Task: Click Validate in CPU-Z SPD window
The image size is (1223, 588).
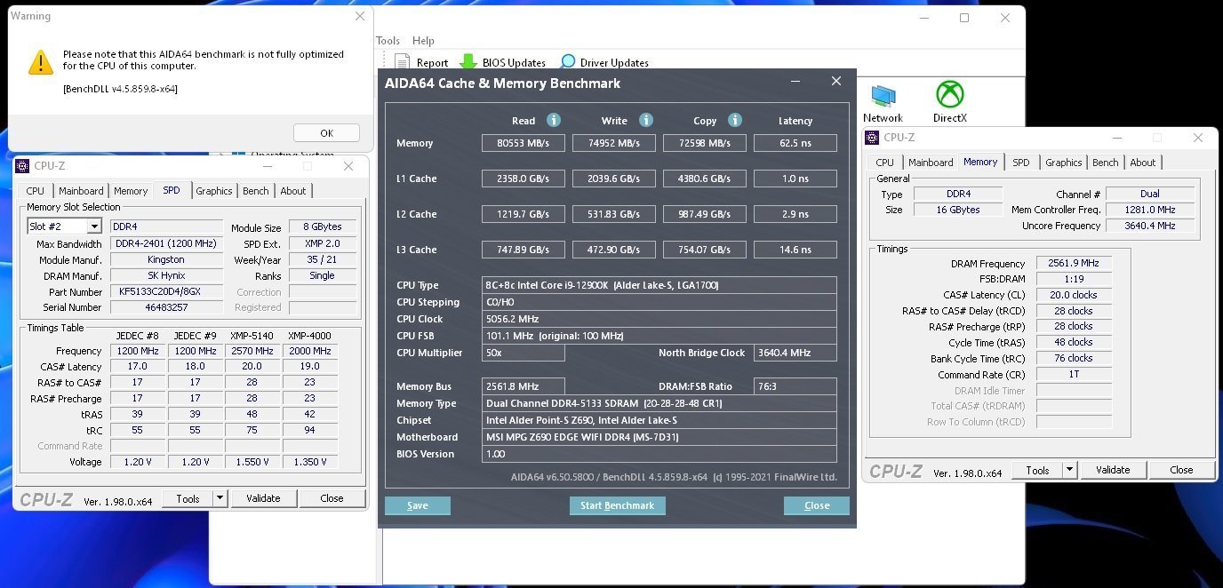Action: click(263, 498)
